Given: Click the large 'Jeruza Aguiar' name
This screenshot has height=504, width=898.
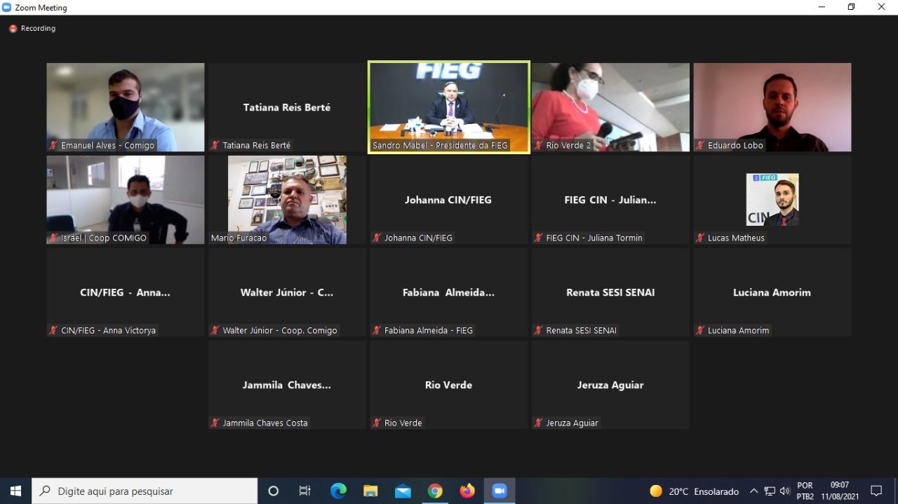Looking at the screenshot, I should coord(610,385).
